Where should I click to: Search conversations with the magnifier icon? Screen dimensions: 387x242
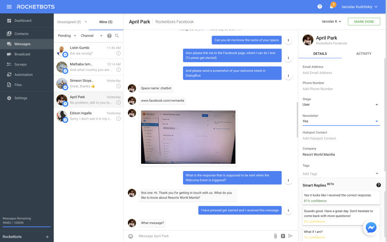117,36
